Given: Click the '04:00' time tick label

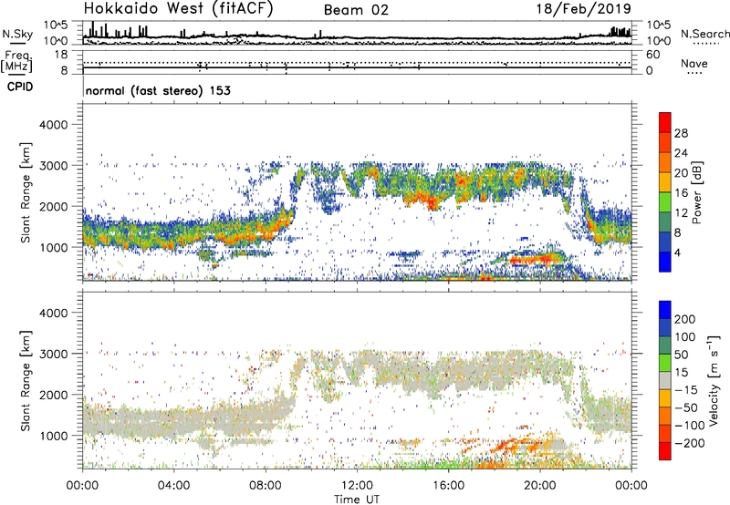Looking at the screenshot, I should coord(173,486).
